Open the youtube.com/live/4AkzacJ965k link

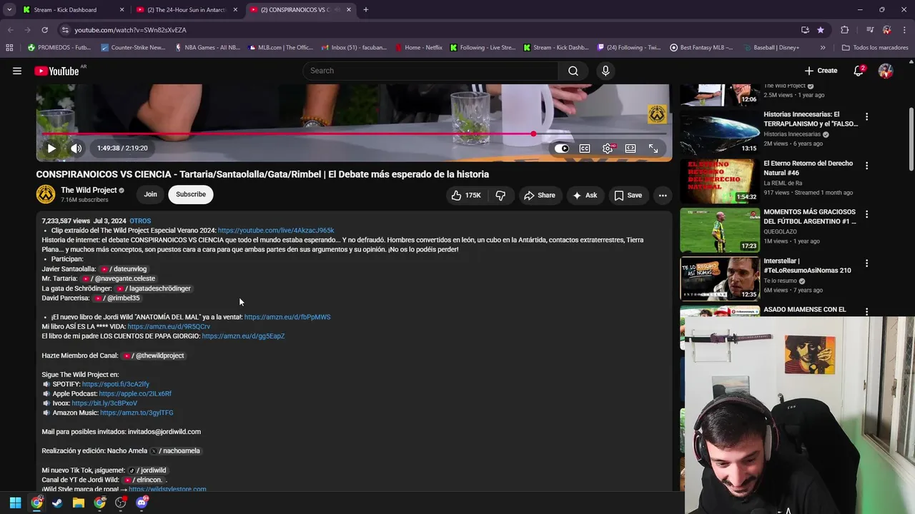coord(276,231)
